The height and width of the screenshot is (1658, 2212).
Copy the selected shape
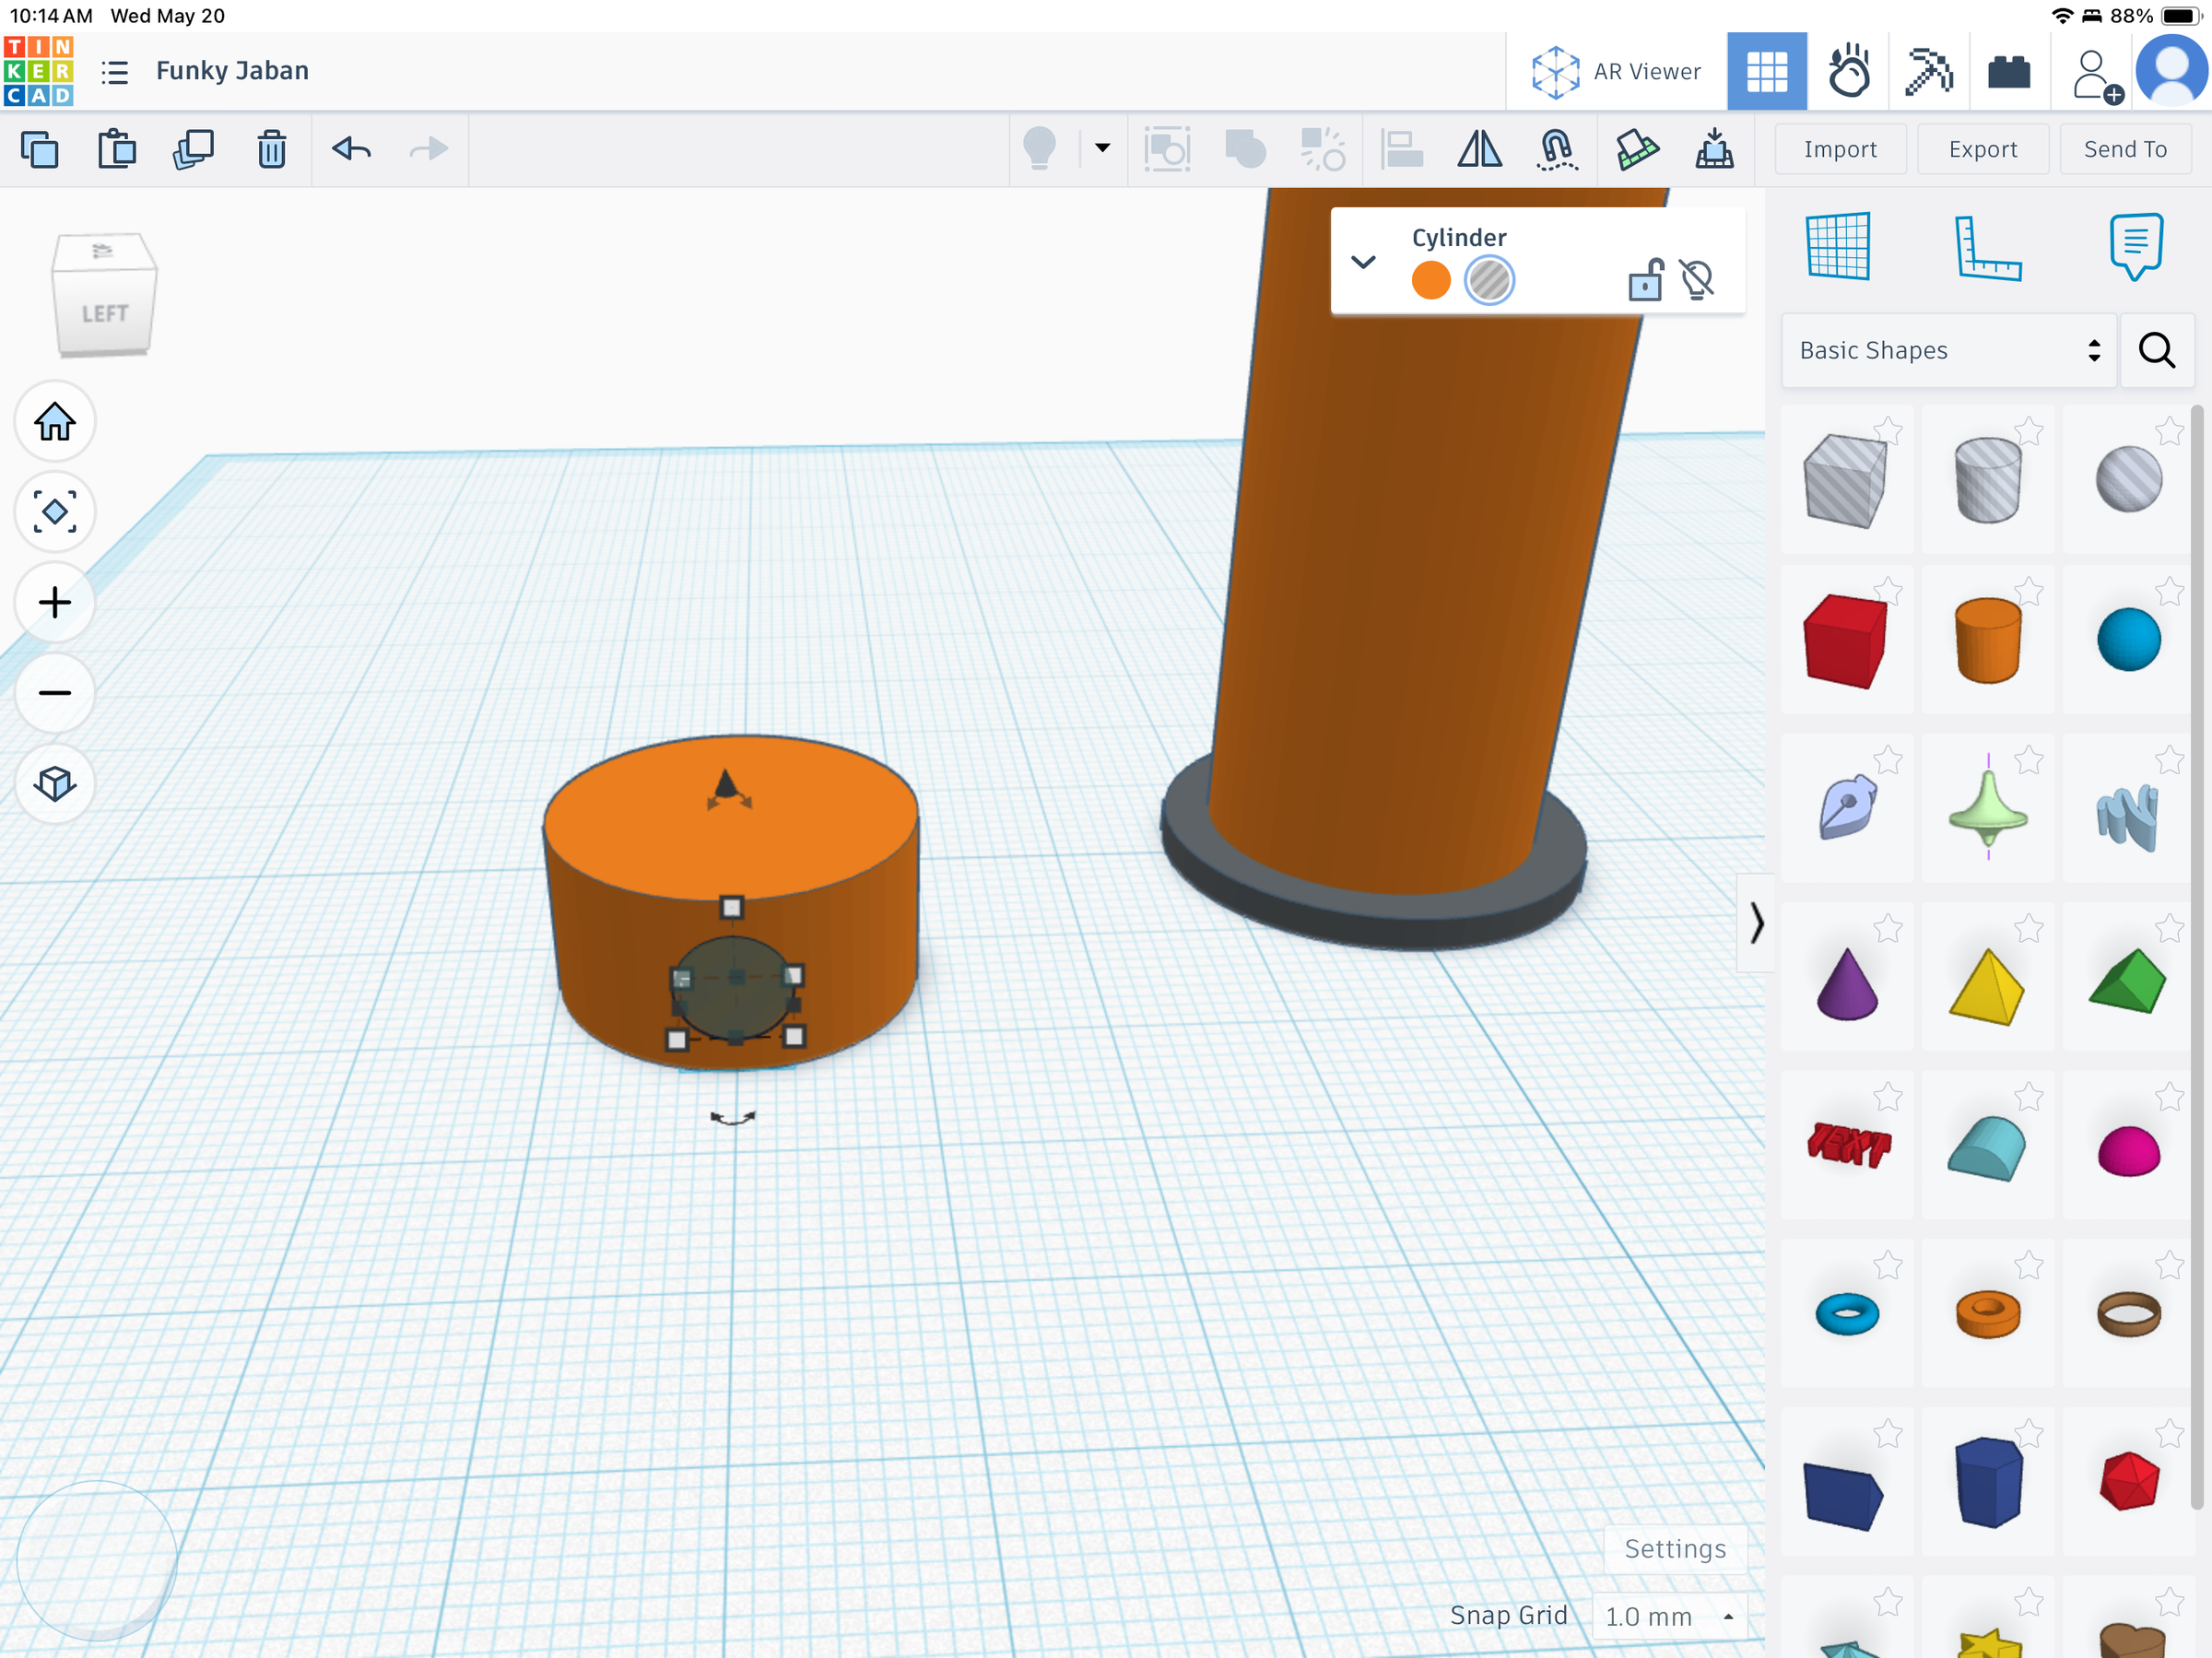[x=40, y=150]
